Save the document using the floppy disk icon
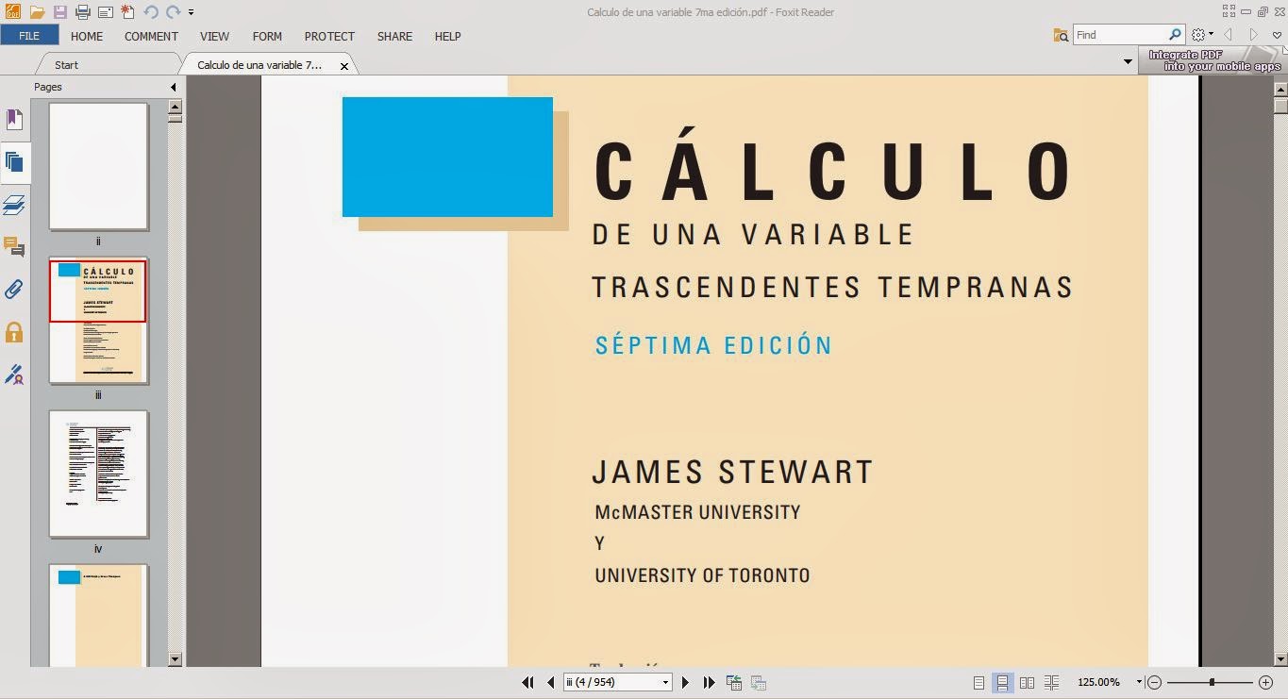Viewport: 1288px width, 699px height. point(59,12)
